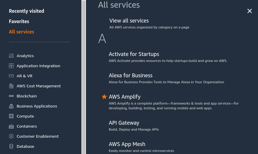This screenshot has height=154, width=258.
Task: Click the Compute chip icon
Action: click(x=11, y=116)
